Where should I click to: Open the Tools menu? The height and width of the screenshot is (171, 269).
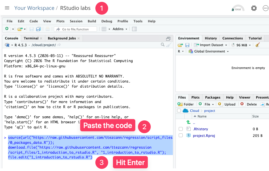point(138,21)
